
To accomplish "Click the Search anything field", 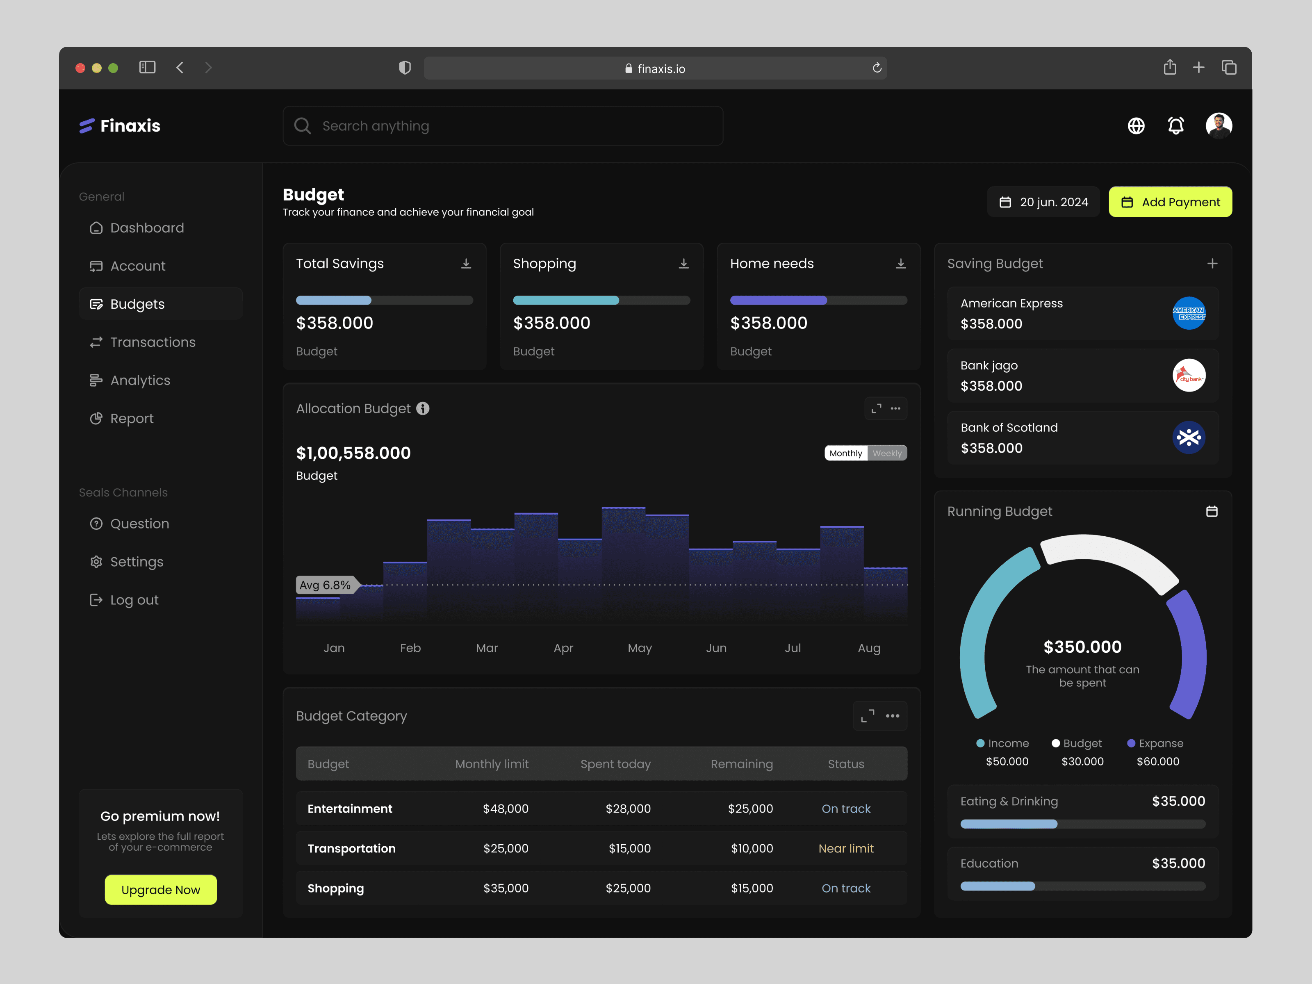I will click(x=503, y=126).
